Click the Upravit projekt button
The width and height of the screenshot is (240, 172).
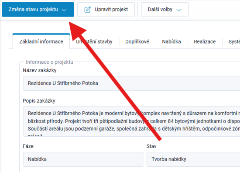pyautogui.click(x=106, y=10)
